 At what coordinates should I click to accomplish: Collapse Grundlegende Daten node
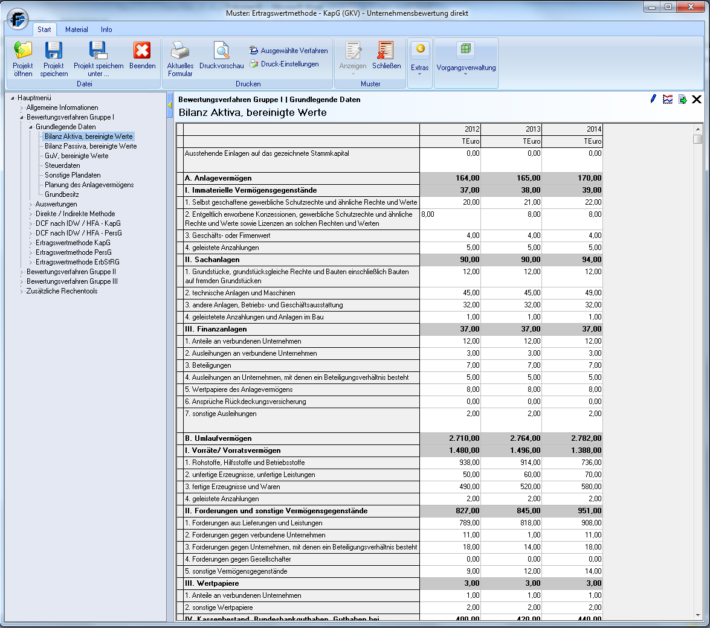point(31,127)
